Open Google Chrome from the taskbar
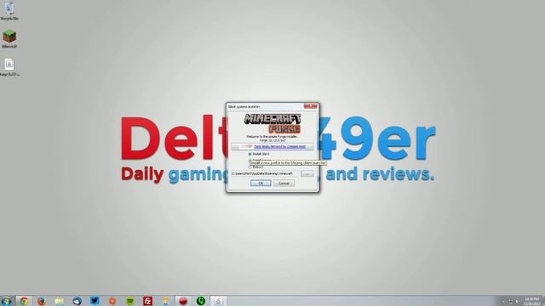 click(24, 301)
